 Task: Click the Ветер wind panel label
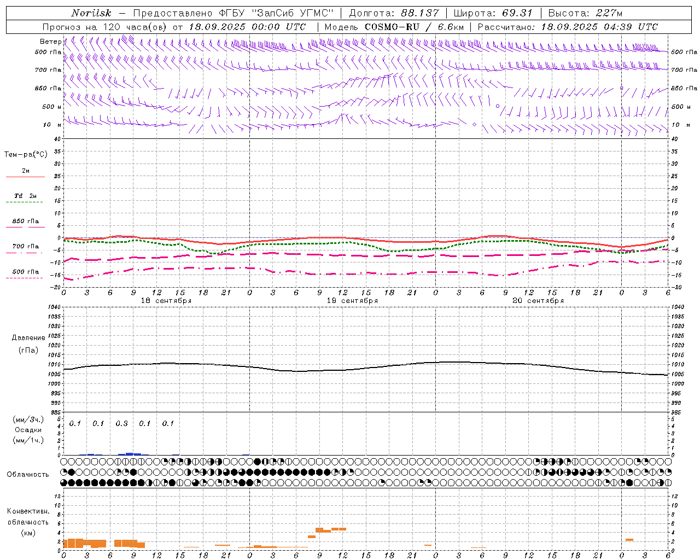coord(50,42)
